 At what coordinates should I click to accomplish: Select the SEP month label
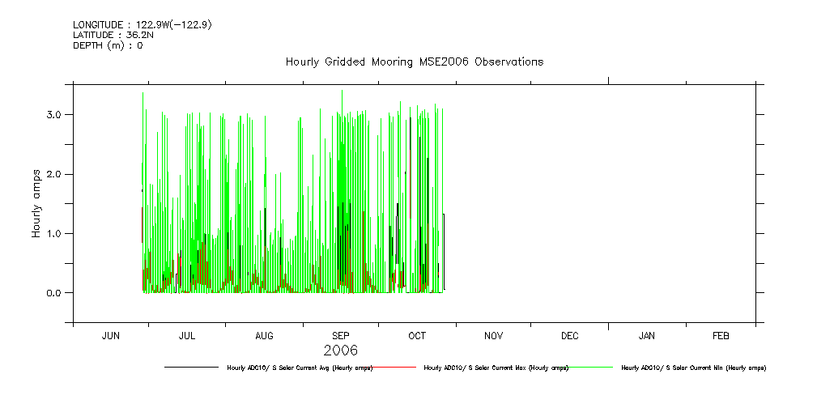pyautogui.click(x=340, y=335)
